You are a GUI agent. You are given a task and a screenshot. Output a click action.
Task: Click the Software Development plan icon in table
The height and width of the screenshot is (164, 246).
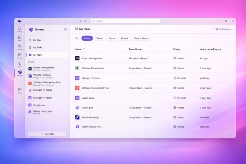click(x=77, y=68)
